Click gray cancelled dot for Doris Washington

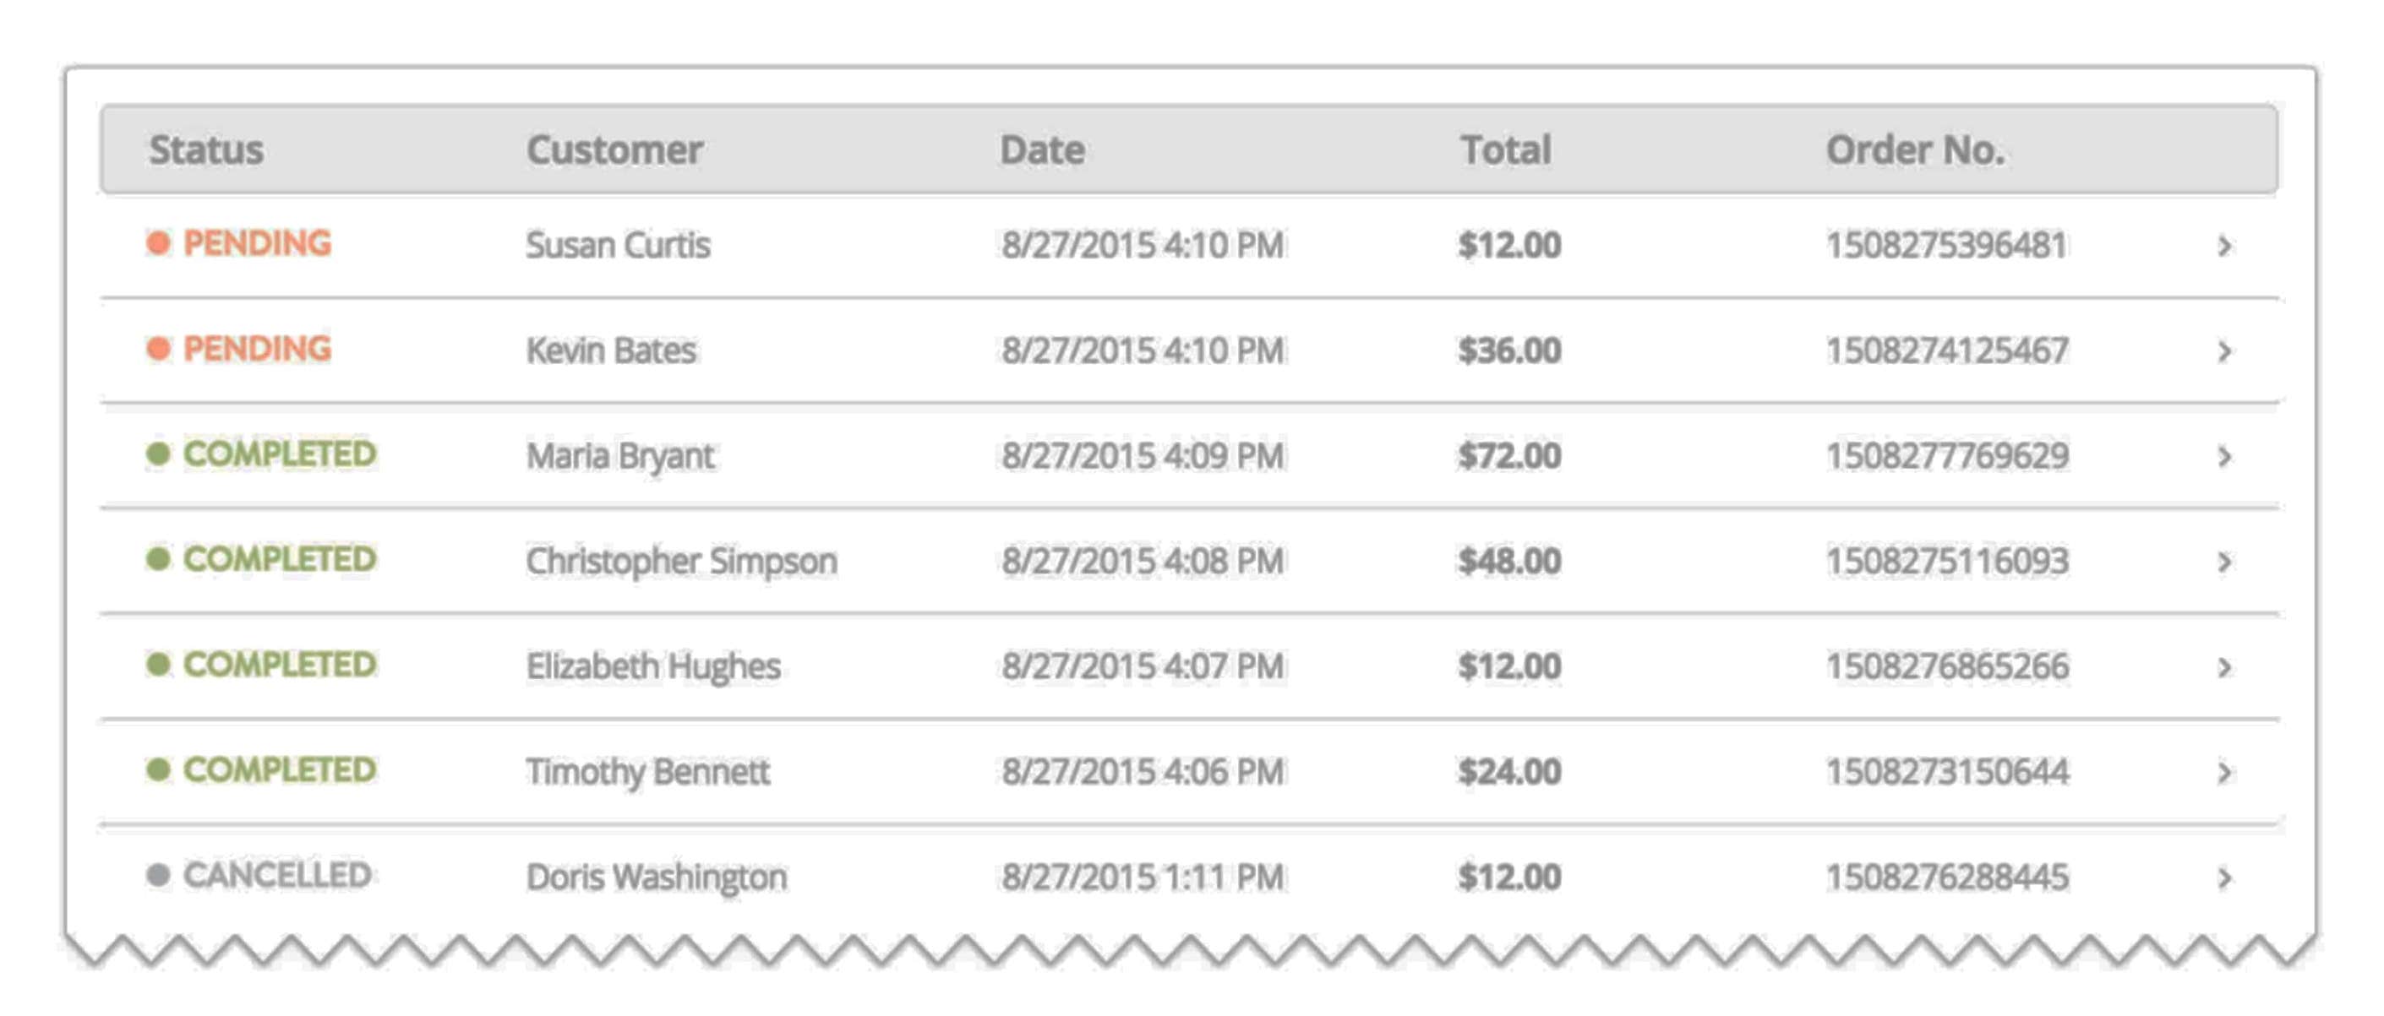click(x=158, y=875)
